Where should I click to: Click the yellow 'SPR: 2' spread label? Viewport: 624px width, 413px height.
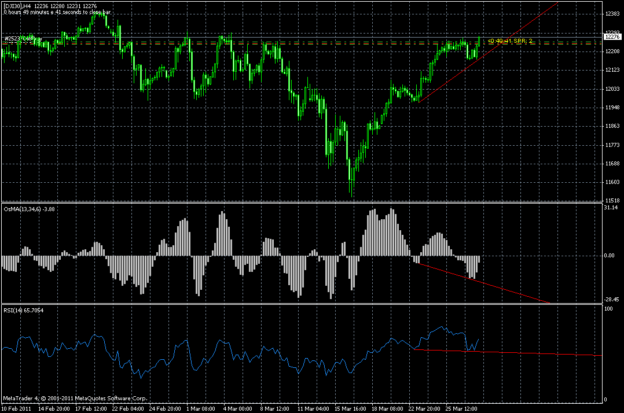point(523,41)
